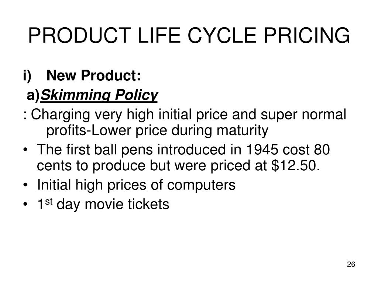Click the word 'computers' in the bullet
Viewport: 378px width, 283px height.
[x=201, y=186]
